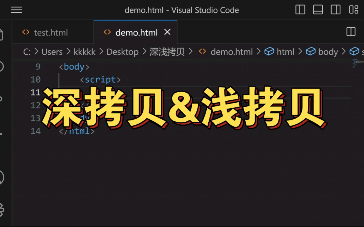Screen dimensions: 364x227
Task: Close the demo.html tab
Action: pyautogui.click(x=167, y=32)
